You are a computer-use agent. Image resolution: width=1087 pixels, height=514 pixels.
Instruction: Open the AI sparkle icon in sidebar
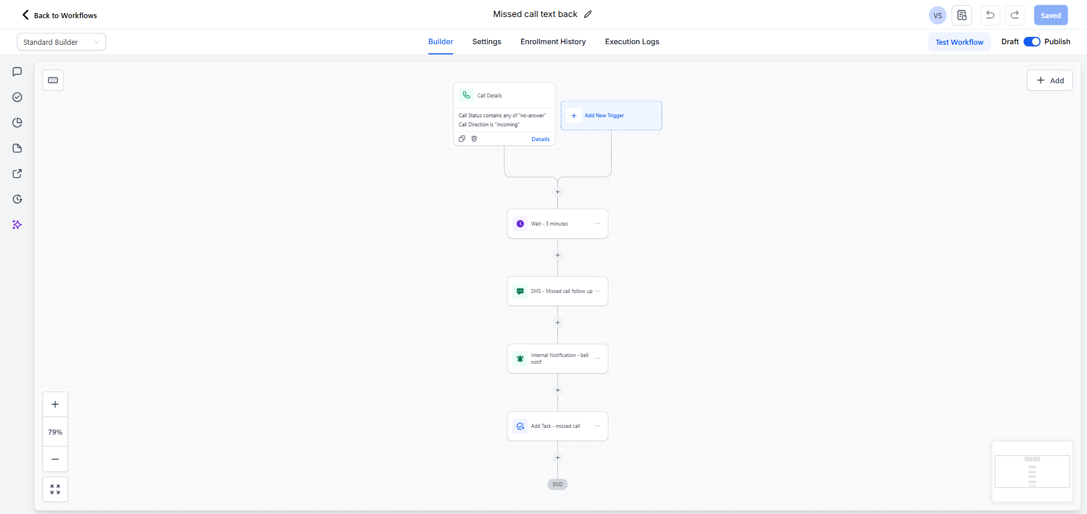click(17, 225)
